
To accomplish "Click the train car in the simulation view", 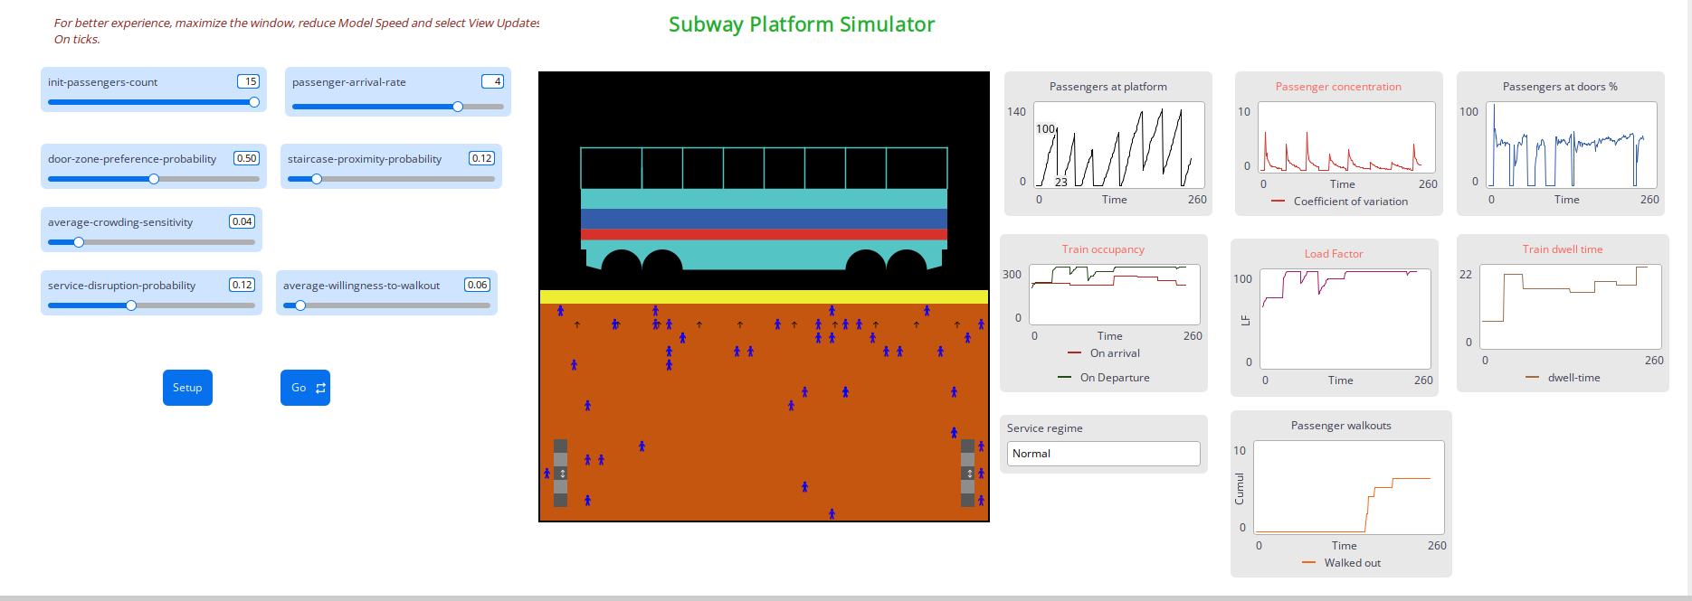I will [764, 209].
